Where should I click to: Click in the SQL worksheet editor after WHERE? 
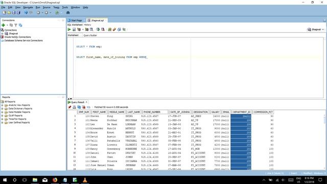click(148, 57)
